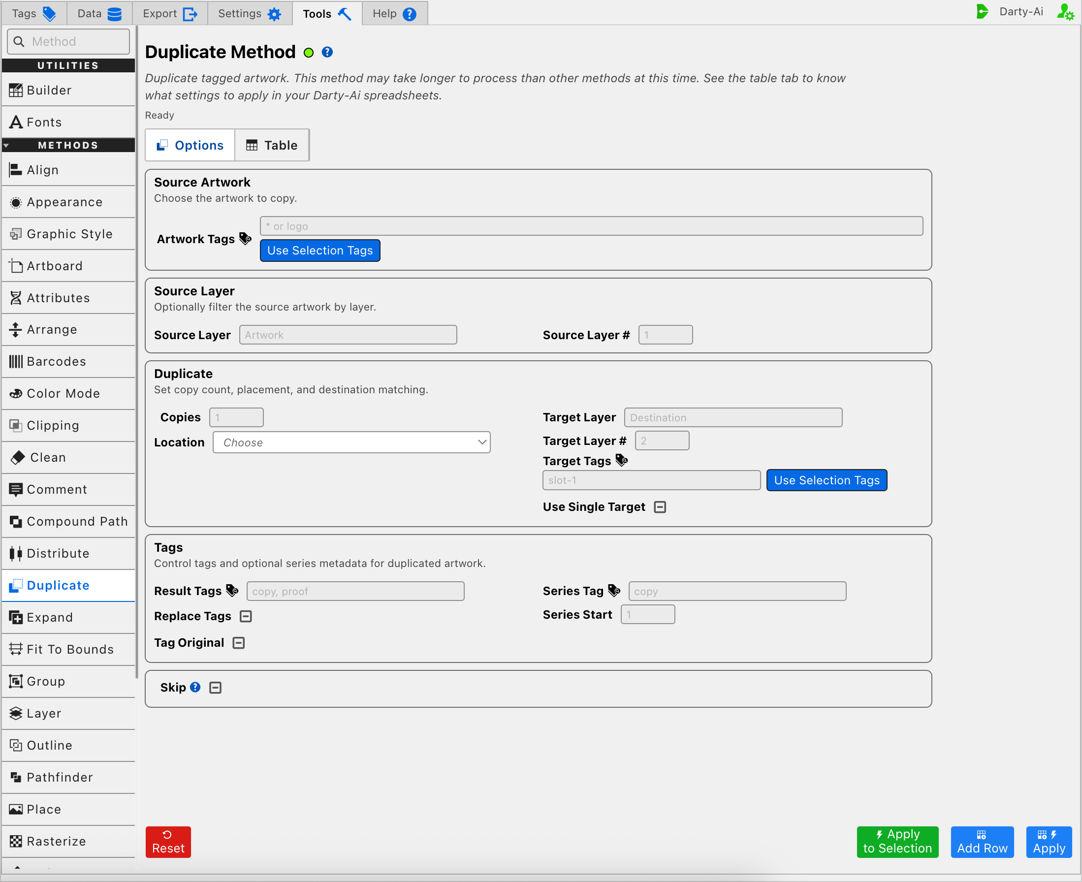The height and width of the screenshot is (882, 1082).
Task: Collapse the Methods section triangle
Action: [6, 146]
